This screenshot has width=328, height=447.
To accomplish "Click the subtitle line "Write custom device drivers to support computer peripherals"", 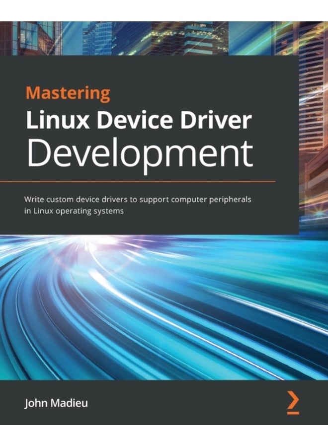I will point(138,200).
